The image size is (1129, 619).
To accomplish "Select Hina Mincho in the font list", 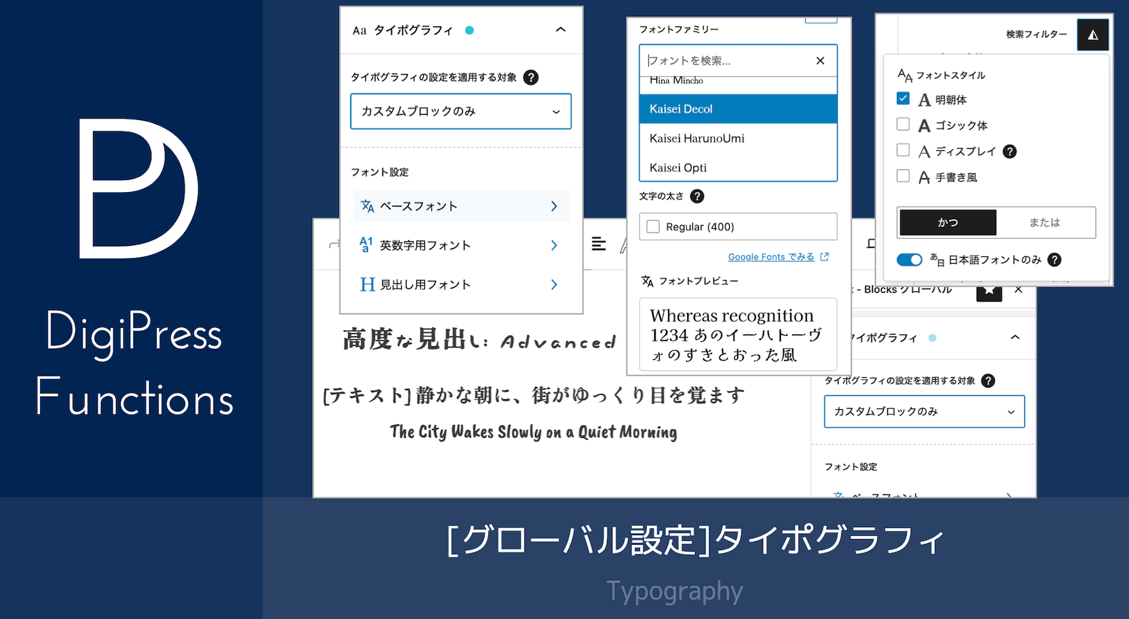I will [x=738, y=81].
